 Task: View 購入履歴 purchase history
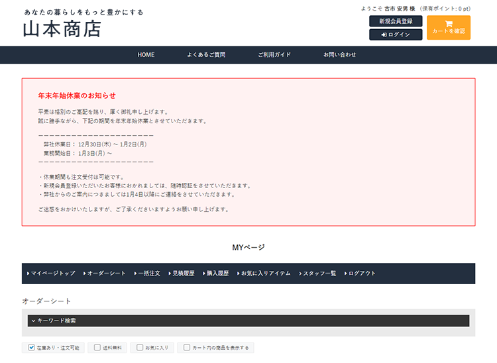[215, 273]
